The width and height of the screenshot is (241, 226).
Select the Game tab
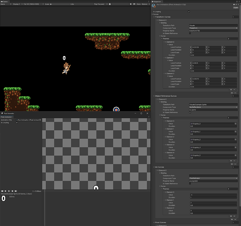[5, 1]
